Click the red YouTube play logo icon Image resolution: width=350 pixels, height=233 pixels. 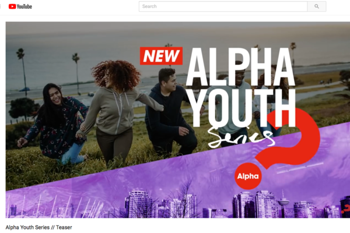click(12, 6)
